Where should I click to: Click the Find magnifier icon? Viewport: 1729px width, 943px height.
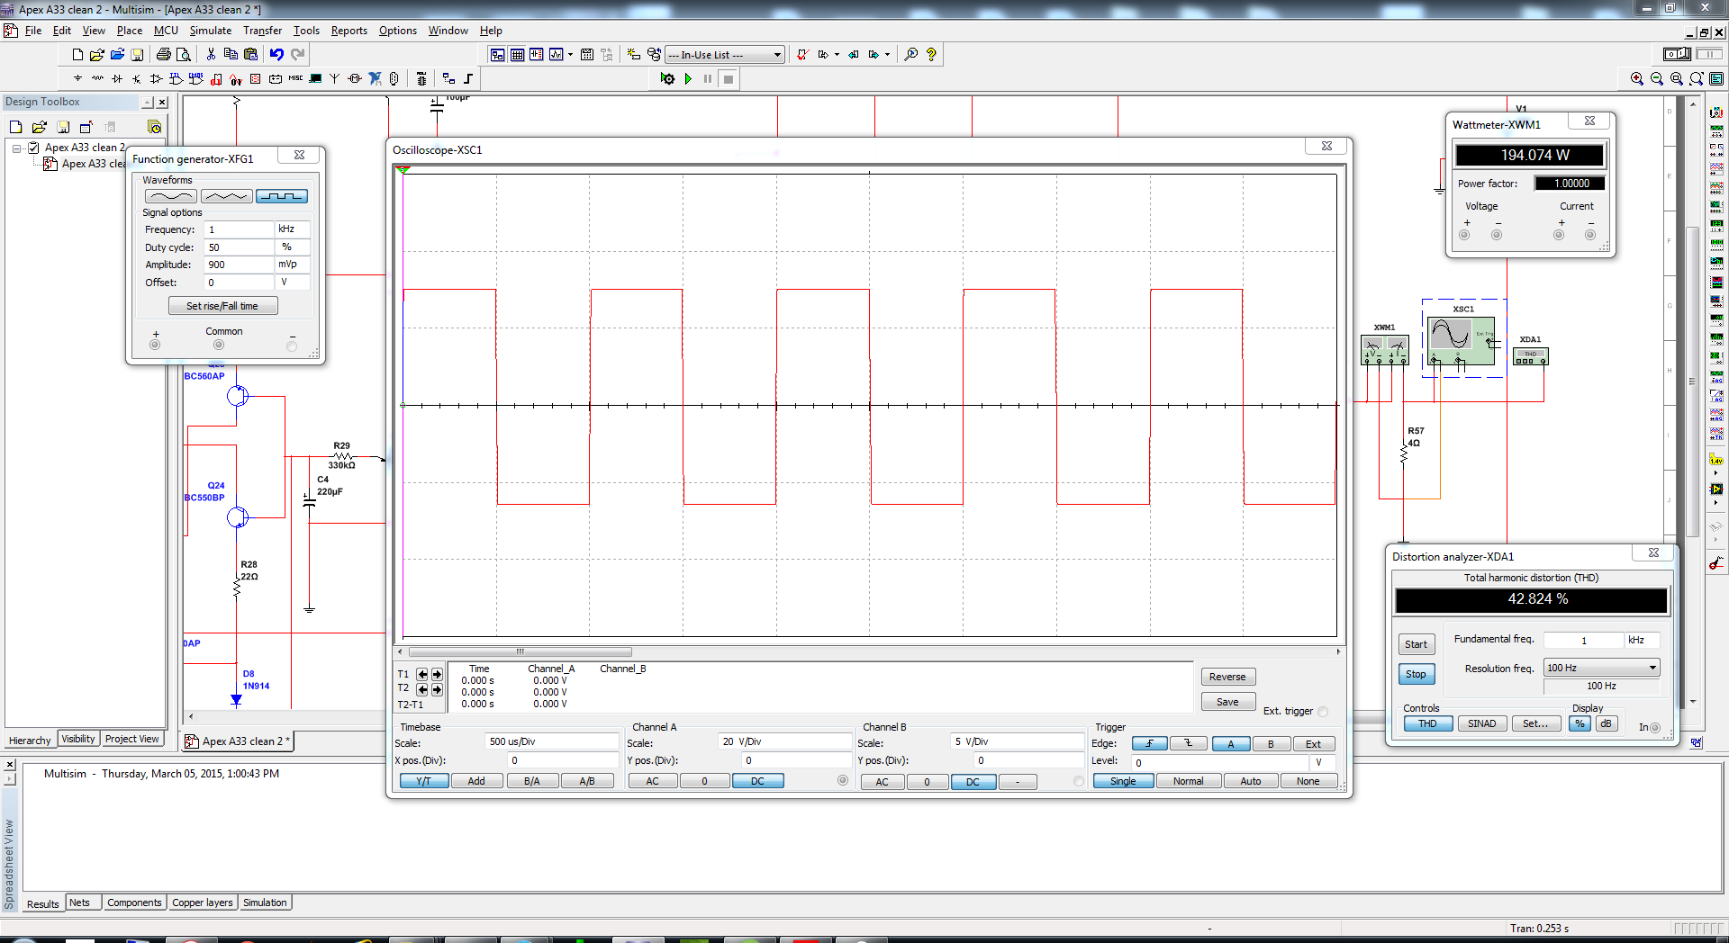911,55
